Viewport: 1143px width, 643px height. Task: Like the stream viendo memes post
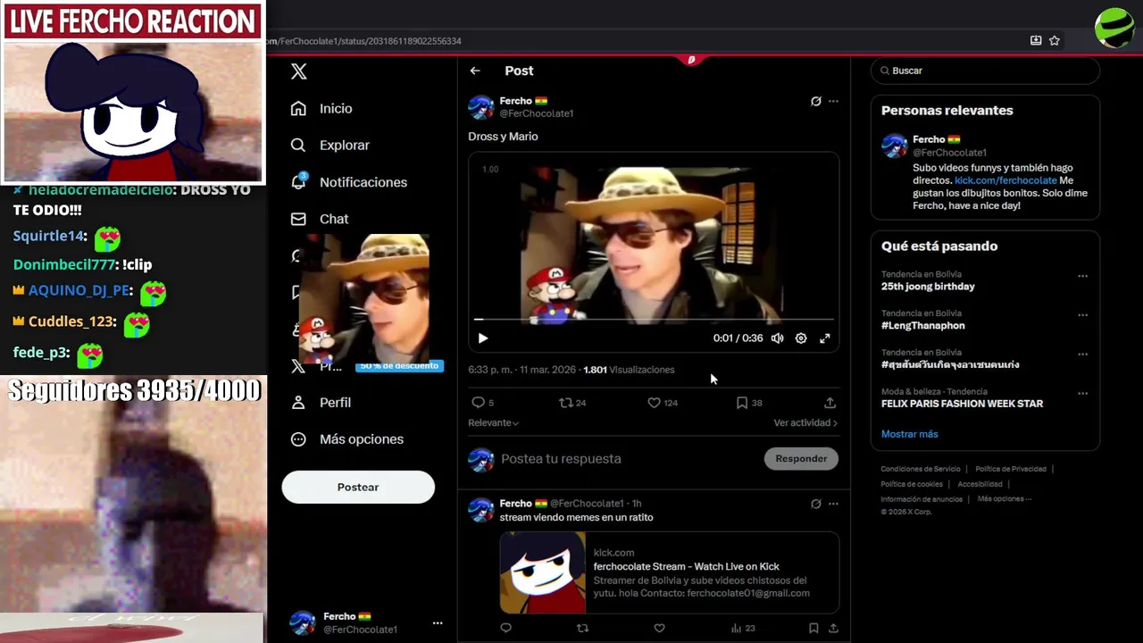(659, 628)
